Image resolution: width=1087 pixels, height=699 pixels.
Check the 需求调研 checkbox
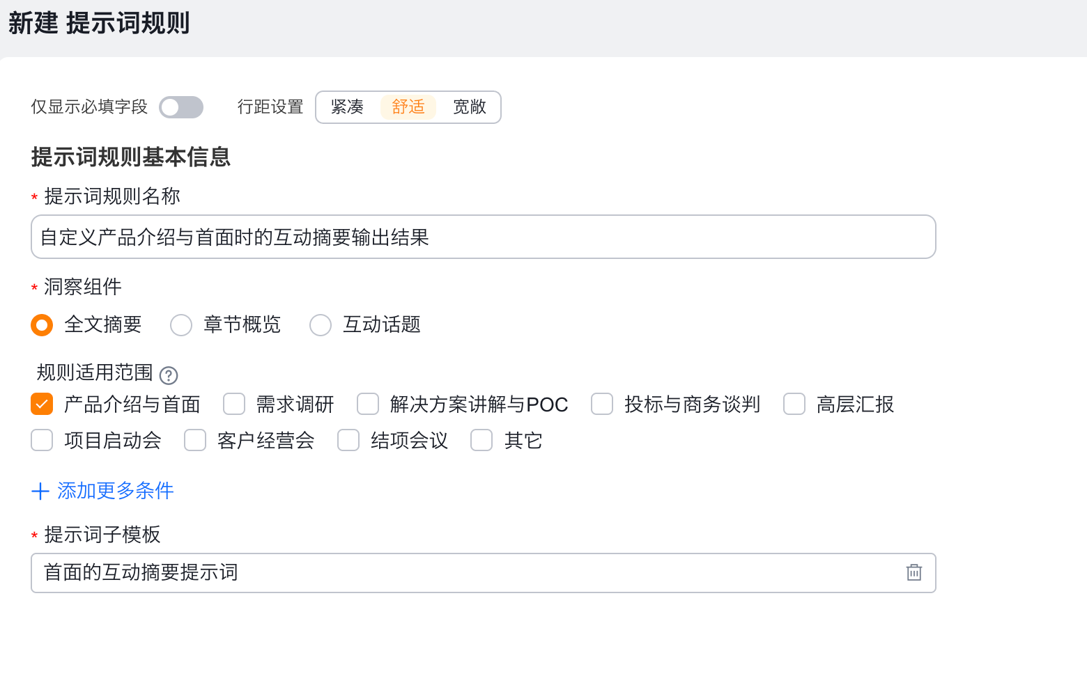pos(234,405)
